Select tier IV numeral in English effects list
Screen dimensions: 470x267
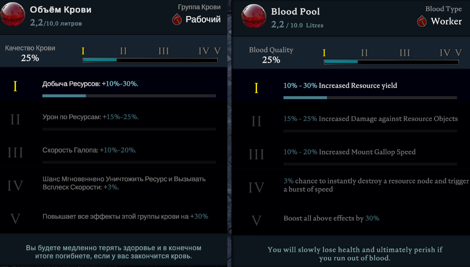[256, 188]
